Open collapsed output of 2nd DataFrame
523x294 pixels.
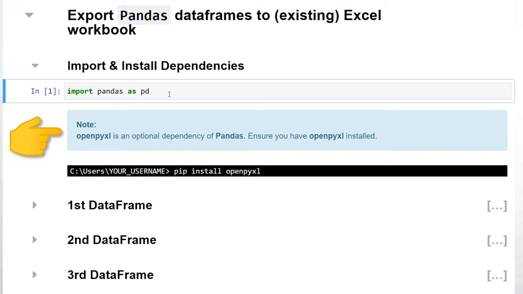pos(497,241)
